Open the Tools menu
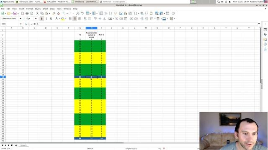This screenshot has height=150, width=268. tap(59, 9)
